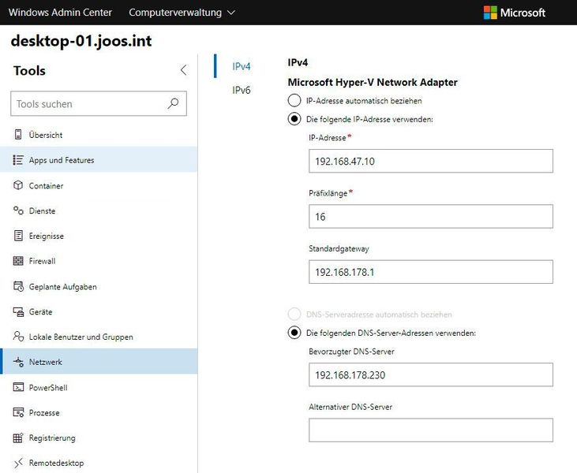Click the Standardgateway field 192.168.178.1
This screenshot has width=577, height=473.
(430, 272)
